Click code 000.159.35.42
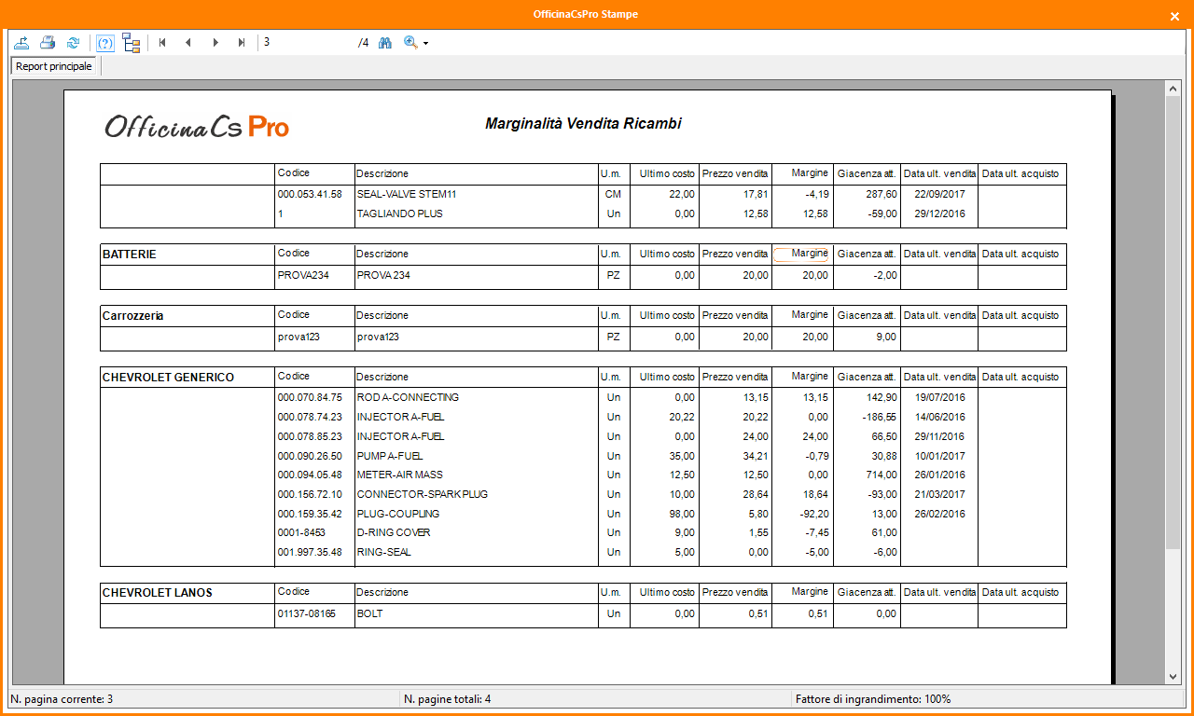This screenshot has width=1194, height=716. click(x=310, y=515)
